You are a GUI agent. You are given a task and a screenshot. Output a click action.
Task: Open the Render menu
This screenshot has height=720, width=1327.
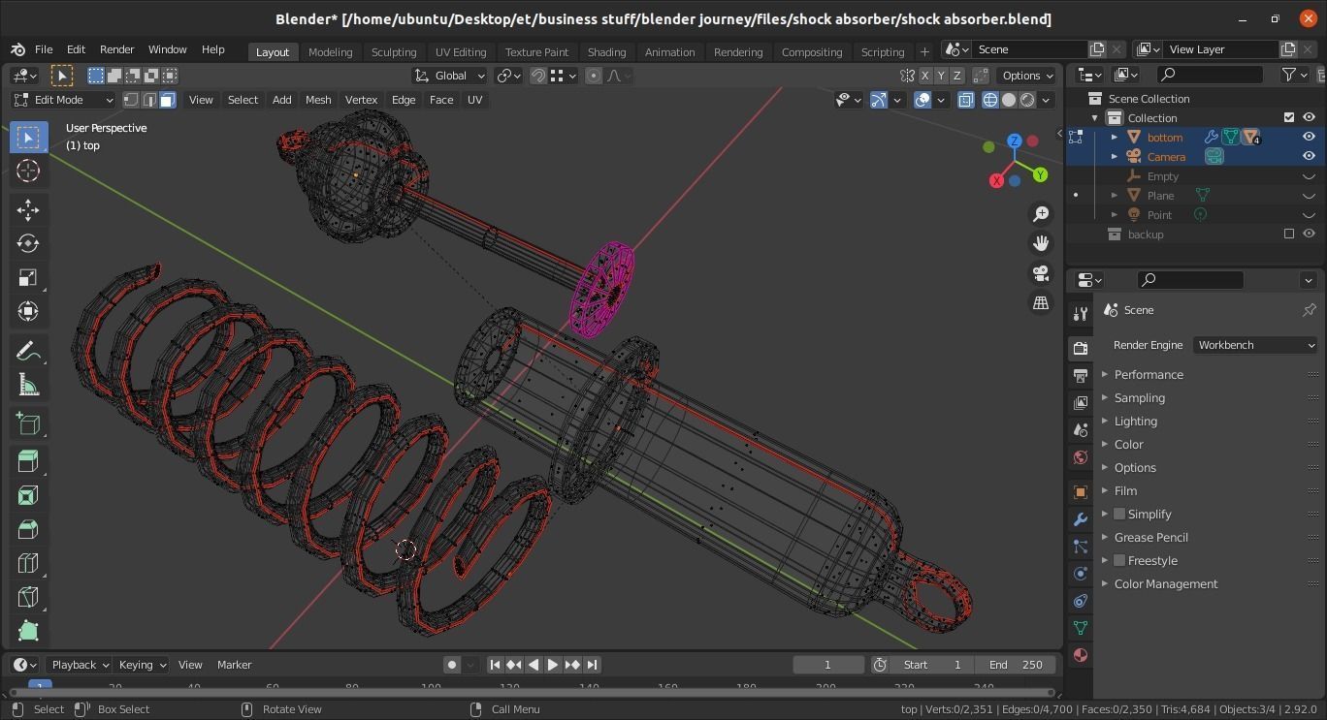(116, 49)
